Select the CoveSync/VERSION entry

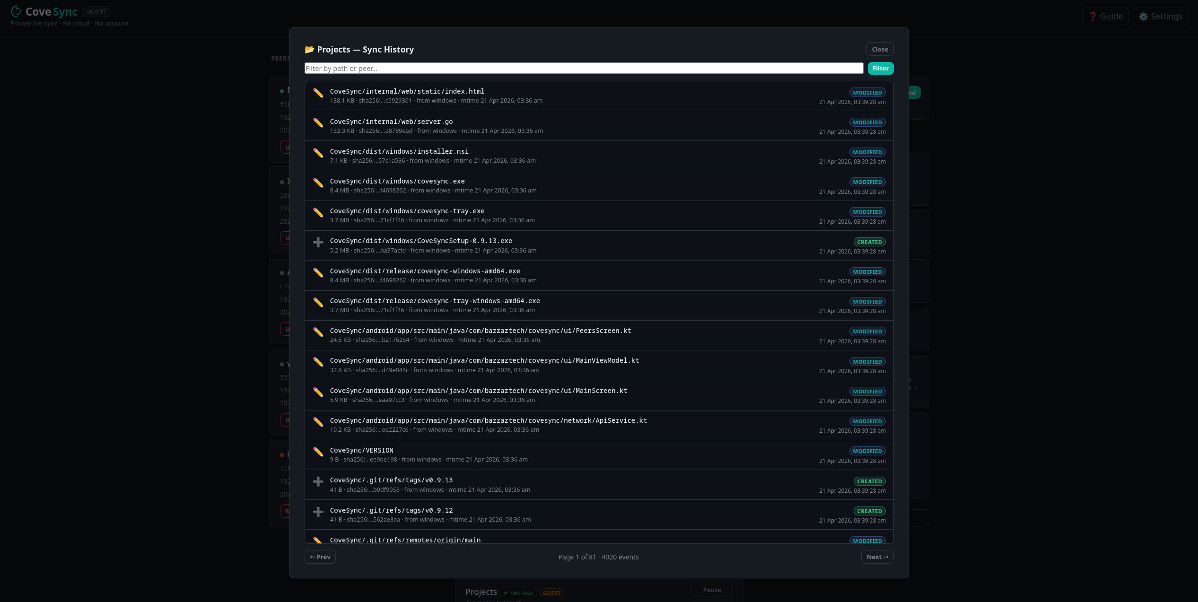361,450
